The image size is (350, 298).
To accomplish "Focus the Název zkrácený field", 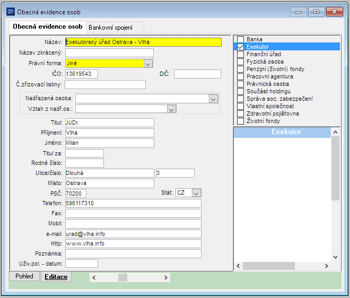I will pyautogui.click(x=109, y=52).
